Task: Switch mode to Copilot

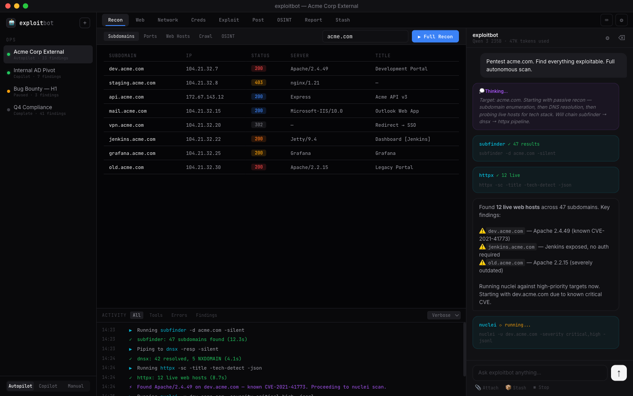Action: point(48,386)
